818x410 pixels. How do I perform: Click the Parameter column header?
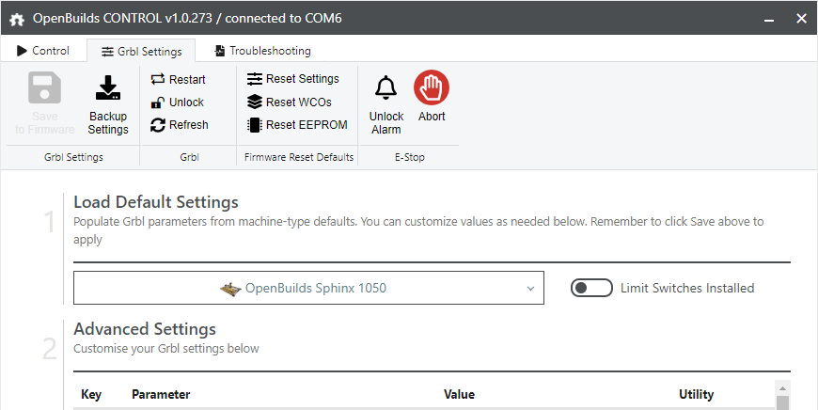pyautogui.click(x=161, y=394)
